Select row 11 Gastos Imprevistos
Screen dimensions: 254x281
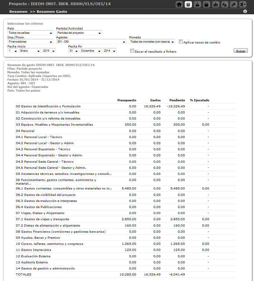pos(125,250)
